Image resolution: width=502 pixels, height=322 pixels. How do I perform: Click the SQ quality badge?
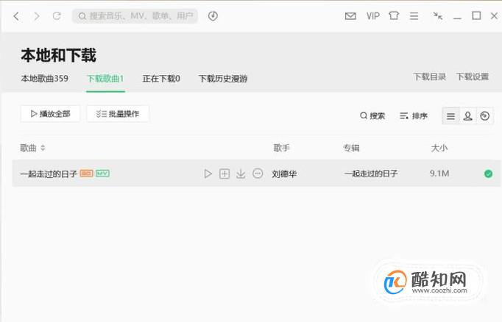(x=86, y=173)
